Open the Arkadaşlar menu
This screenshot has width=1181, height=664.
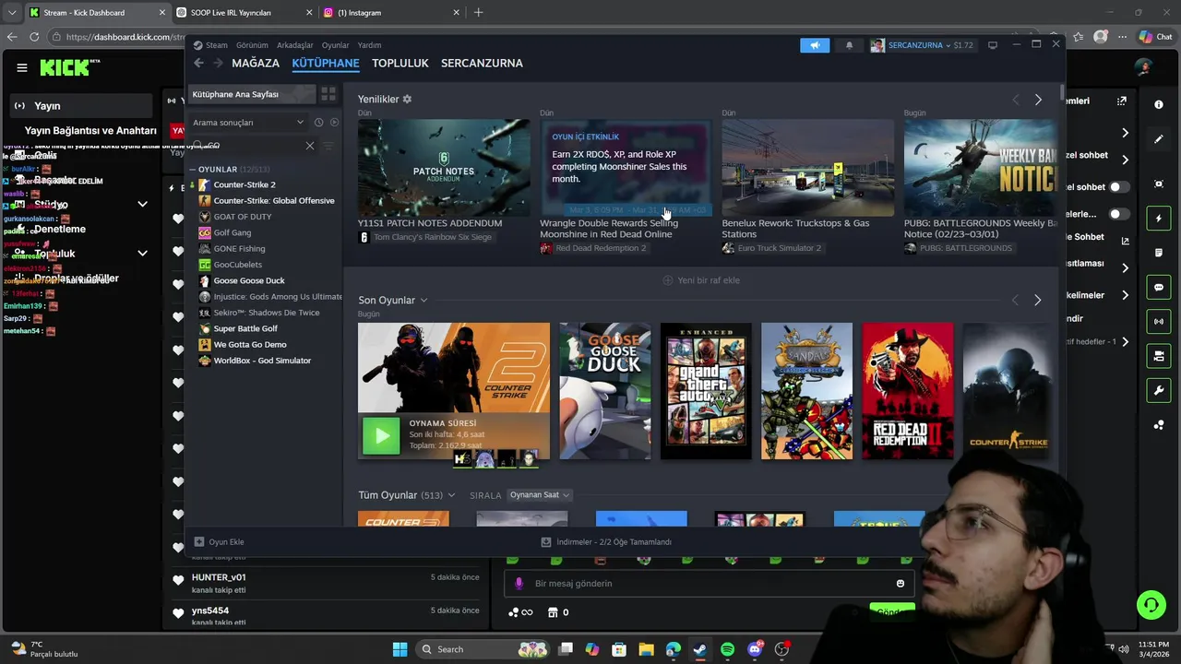pyautogui.click(x=294, y=45)
